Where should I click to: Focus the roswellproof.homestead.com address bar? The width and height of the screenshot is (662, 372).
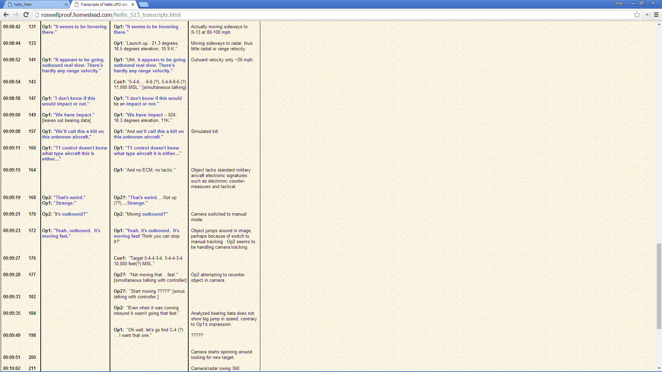click(x=310, y=15)
